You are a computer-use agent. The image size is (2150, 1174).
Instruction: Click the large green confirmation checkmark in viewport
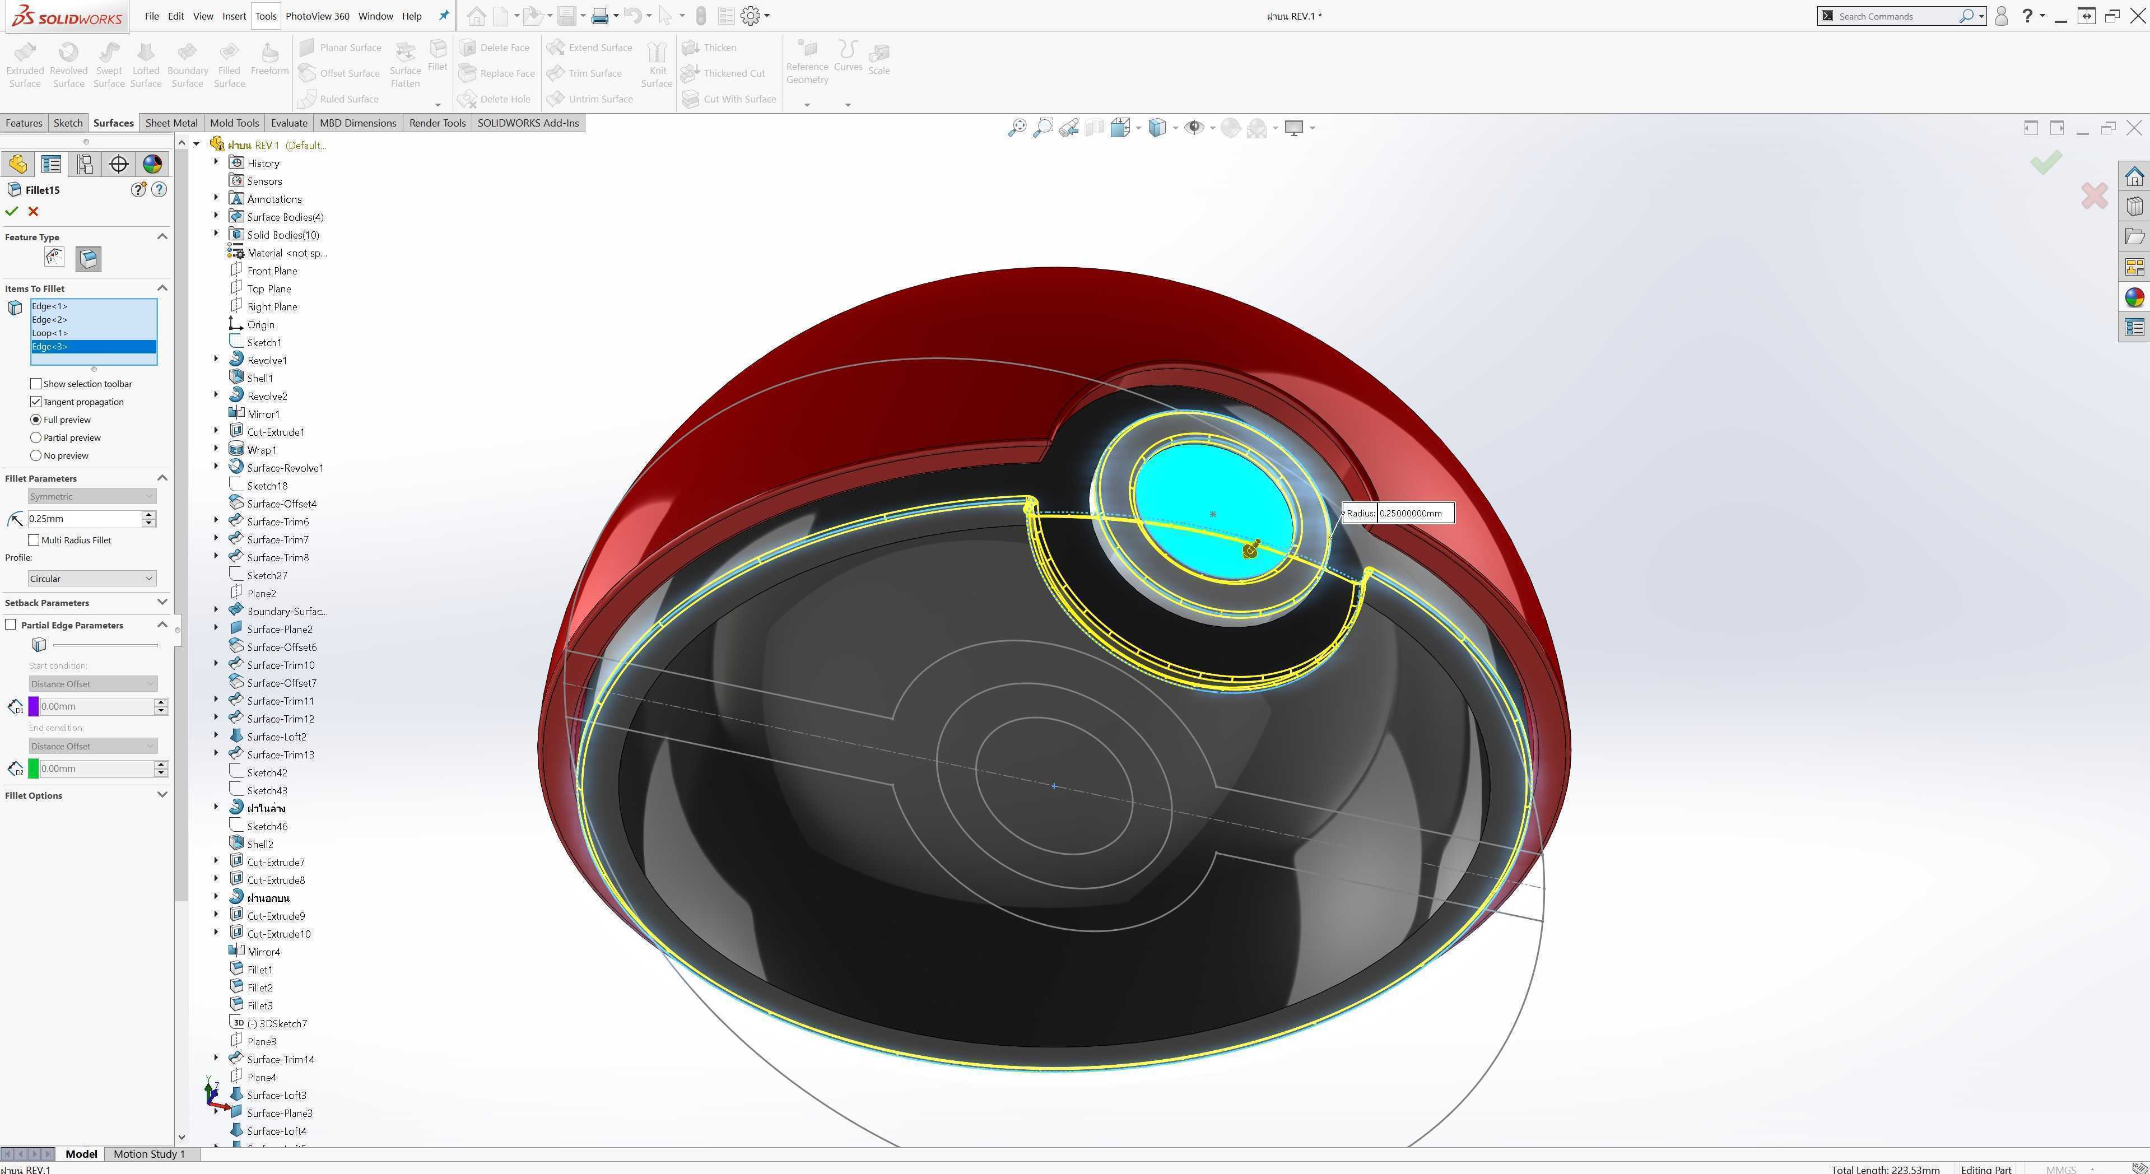pyautogui.click(x=2046, y=162)
